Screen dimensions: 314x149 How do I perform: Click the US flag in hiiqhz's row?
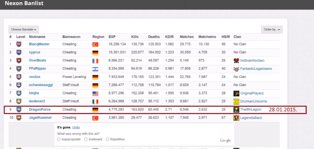pyautogui.click(x=95, y=94)
